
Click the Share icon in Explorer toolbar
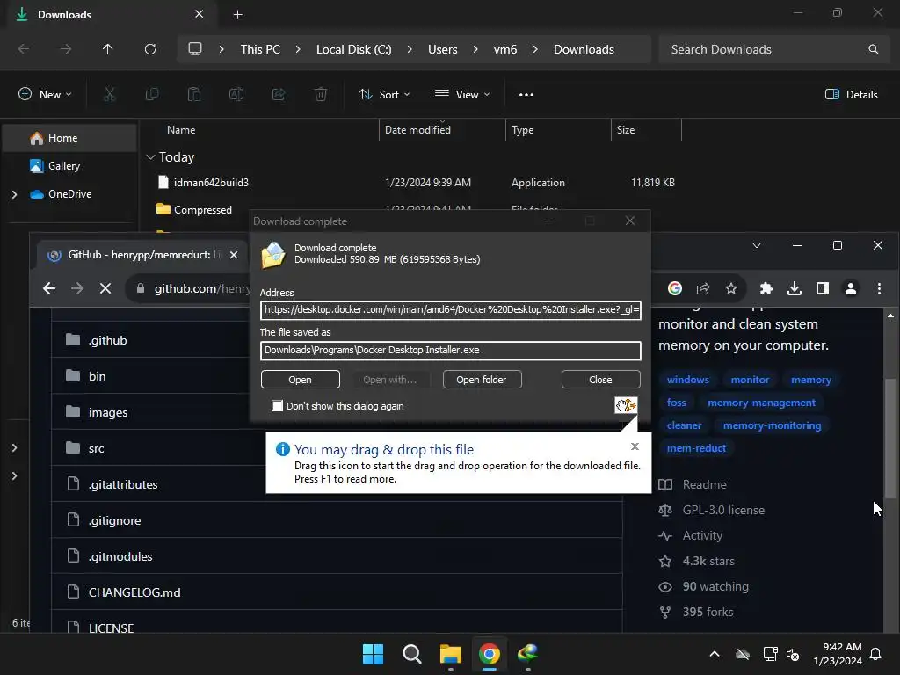coord(279,94)
